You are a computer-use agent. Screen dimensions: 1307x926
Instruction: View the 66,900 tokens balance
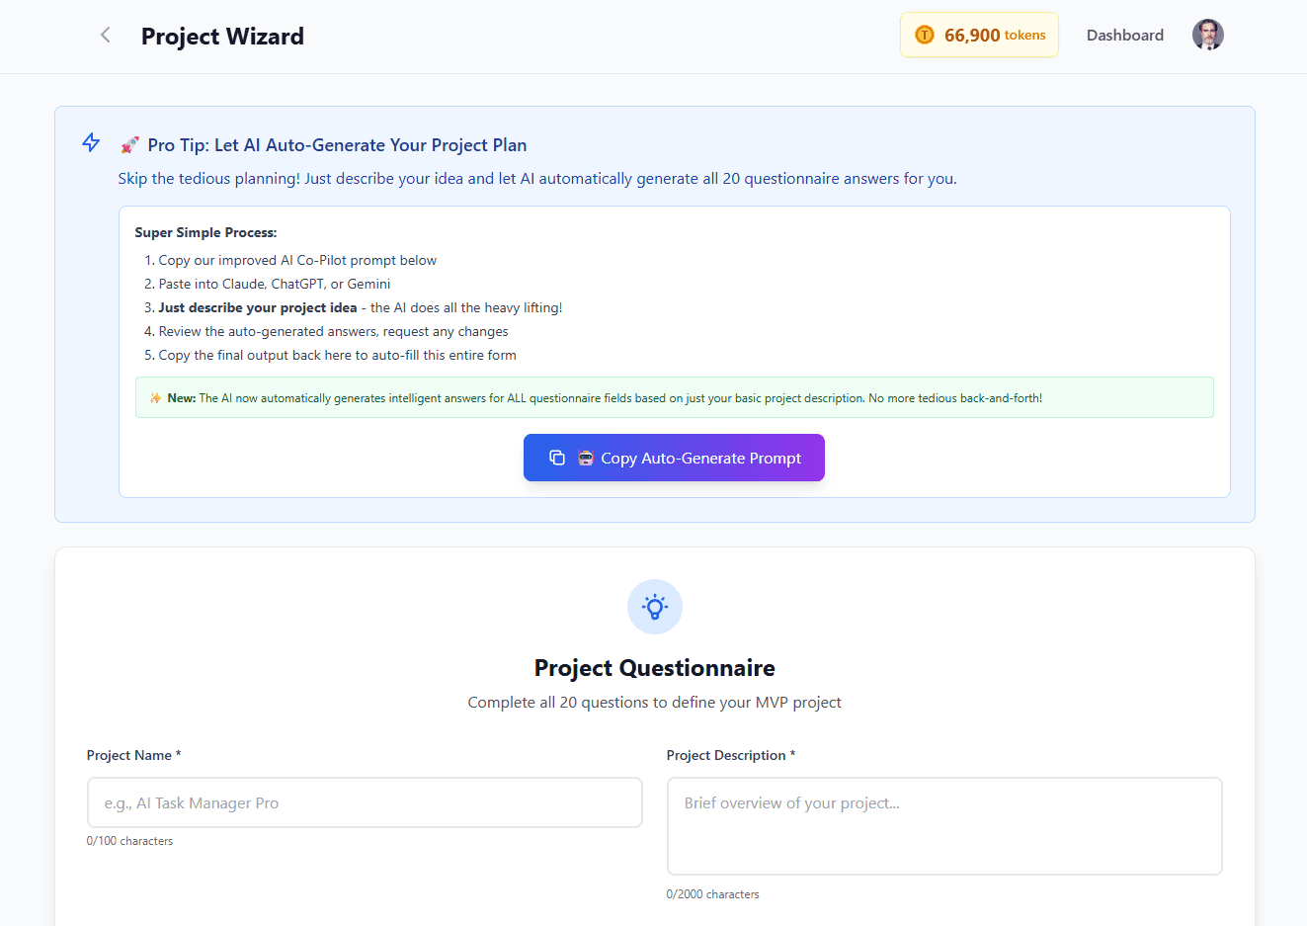tap(979, 36)
